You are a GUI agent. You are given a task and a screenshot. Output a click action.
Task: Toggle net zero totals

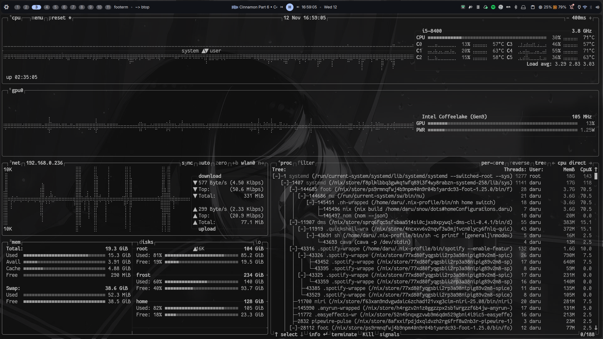point(221,163)
